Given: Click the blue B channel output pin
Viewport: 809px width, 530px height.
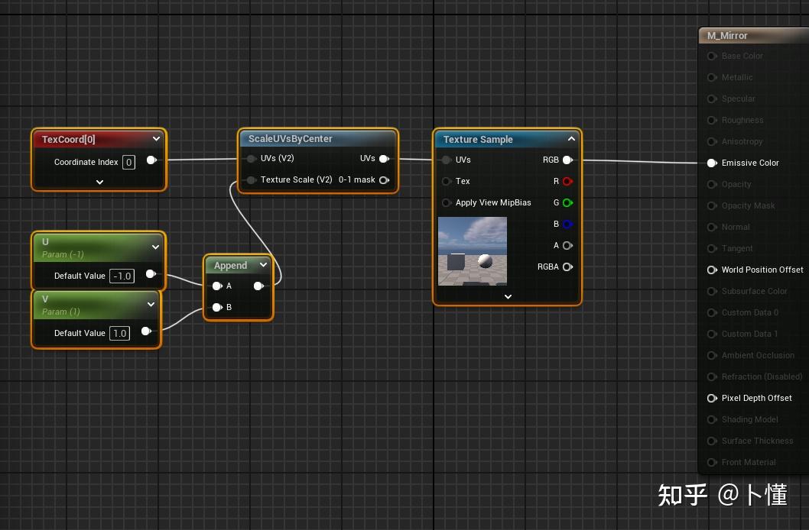Looking at the screenshot, I should 567,224.
